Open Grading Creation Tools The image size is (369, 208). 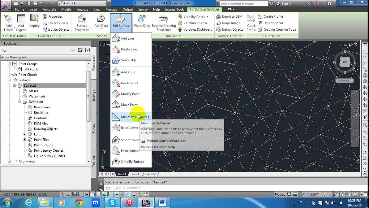(x=277, y=29)
